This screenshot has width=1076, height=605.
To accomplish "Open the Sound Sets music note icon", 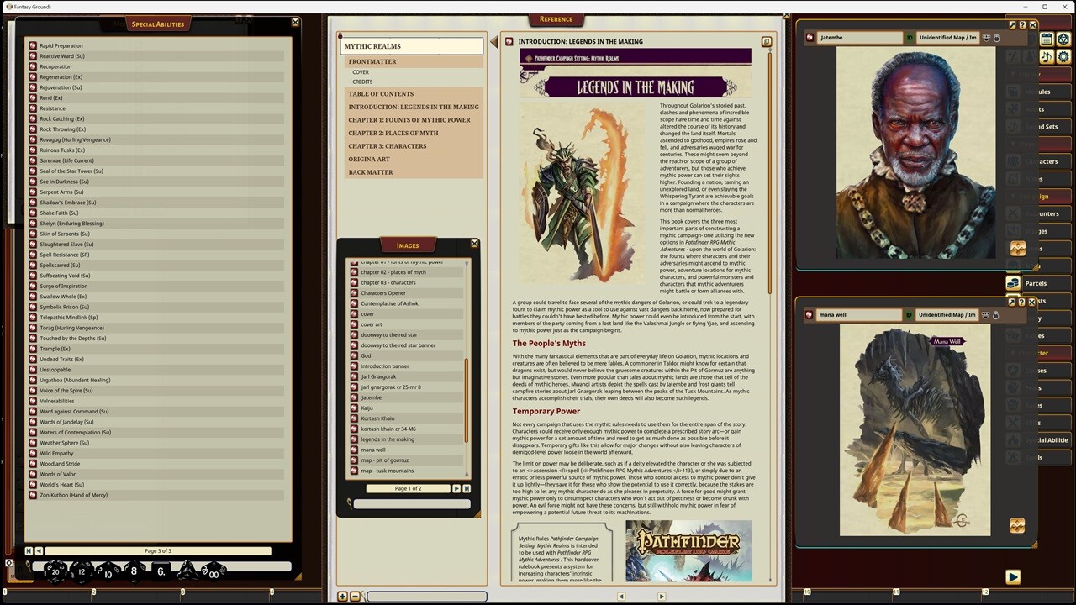I will 1047,57.
